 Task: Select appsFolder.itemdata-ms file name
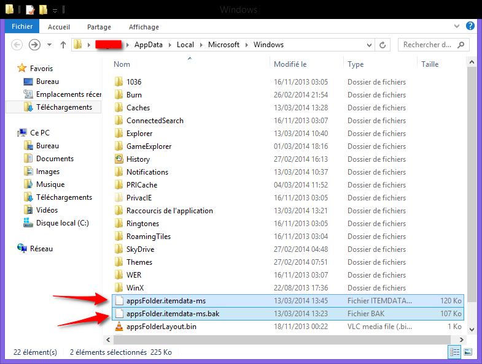tap(166, 301)
